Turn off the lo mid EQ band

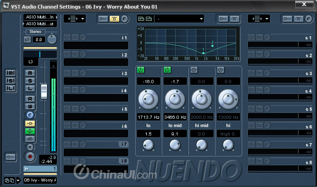click(x=167, y=70)
